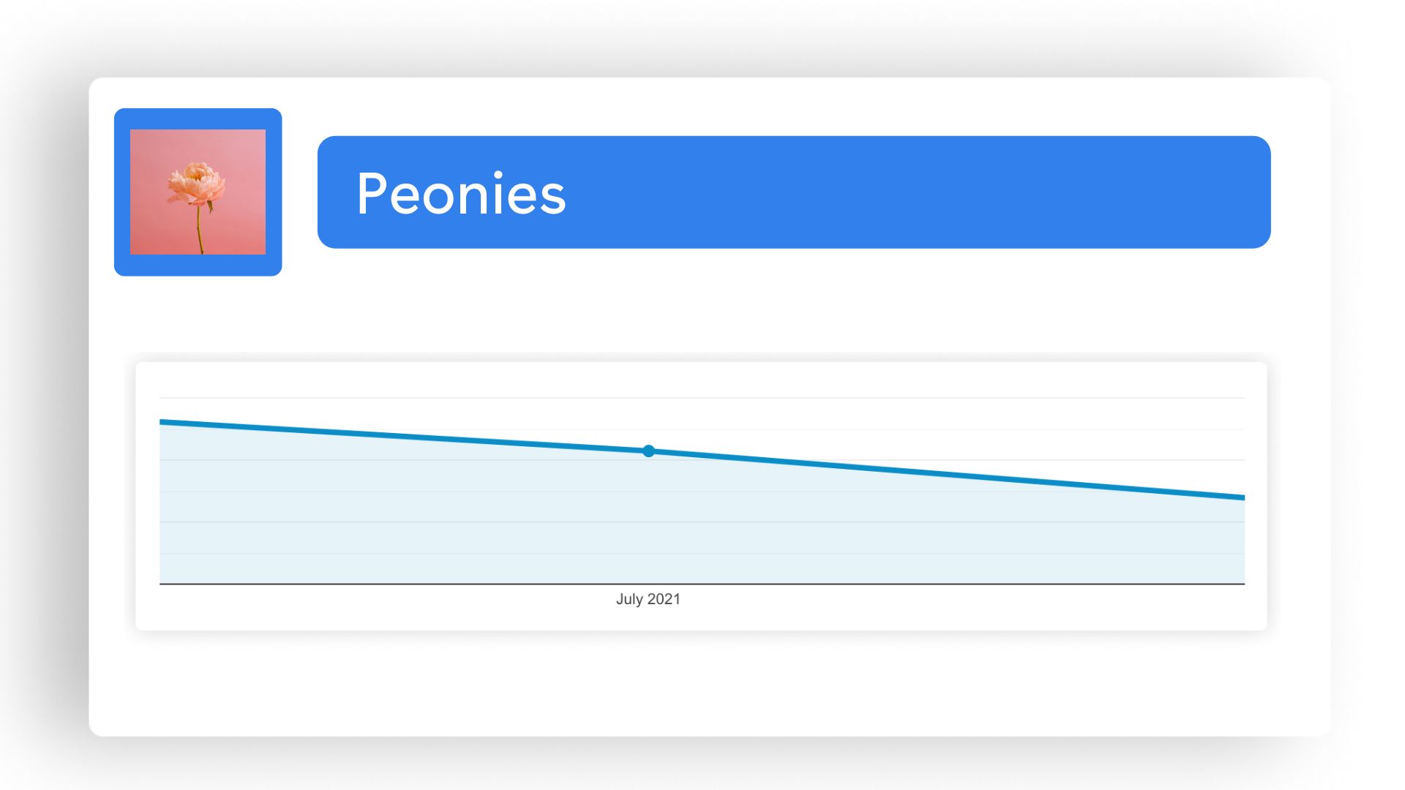Click shaded area beneath the trend line
The image size is (1405, 790).
tap(659, 527)
